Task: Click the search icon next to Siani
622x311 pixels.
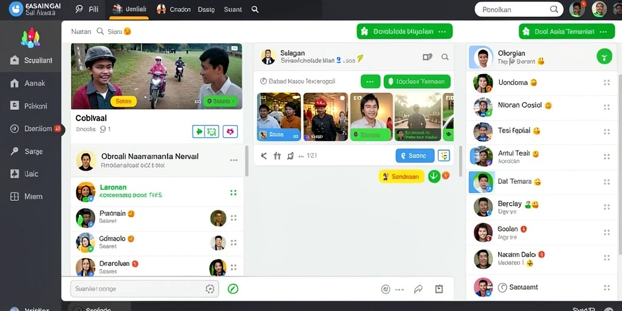Action: point(100,32)
